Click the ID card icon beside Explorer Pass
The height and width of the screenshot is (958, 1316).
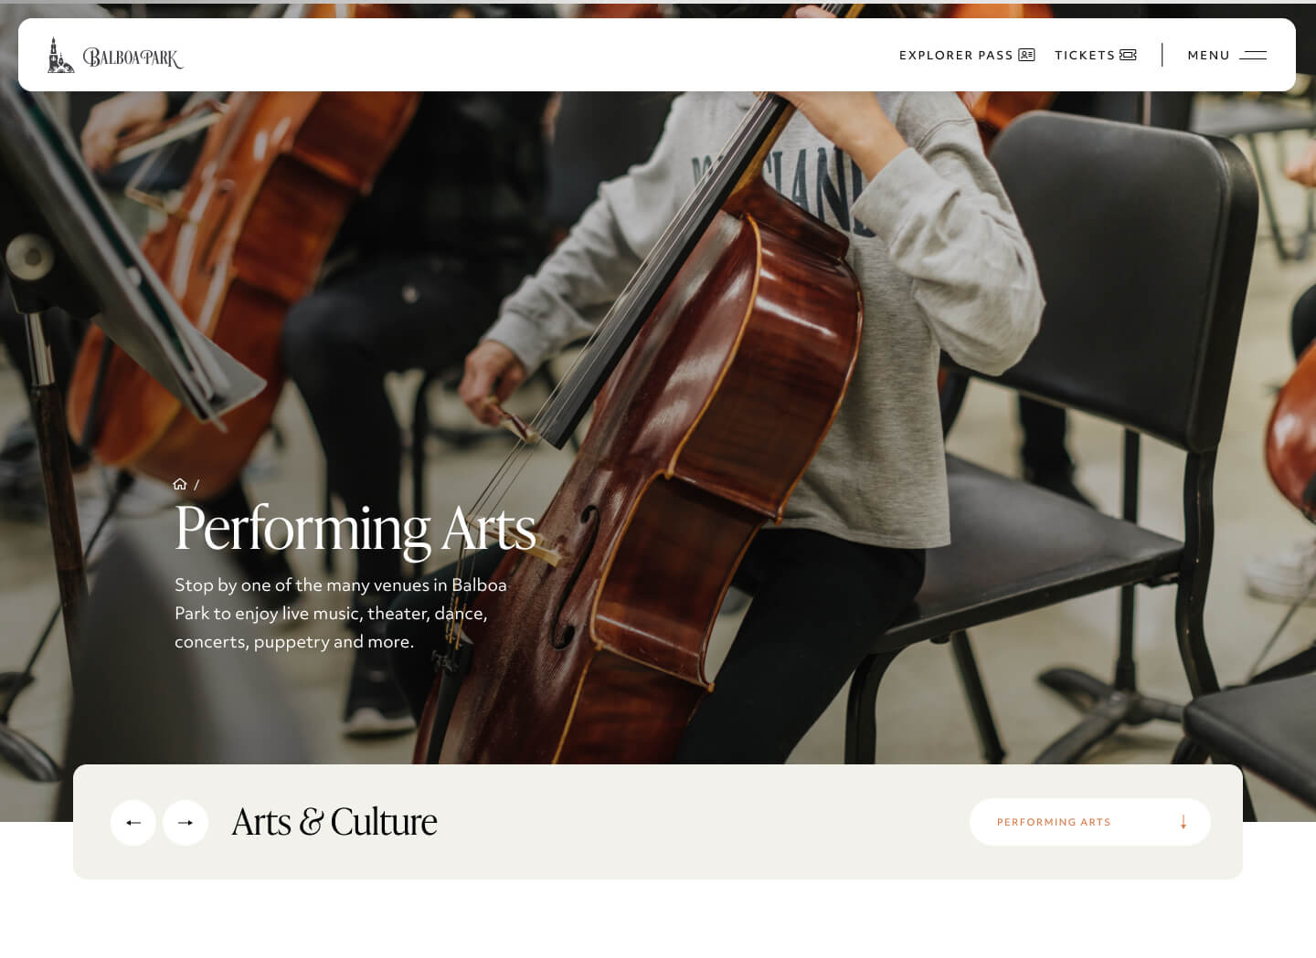(x=1026, y=55)
